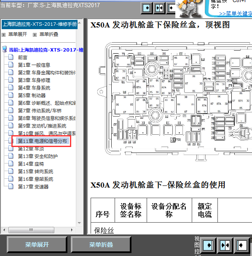Viewport: 252px width, 256px height.
Task: Click the page icon next to 第14章 座椅
Action: point(11,163)
